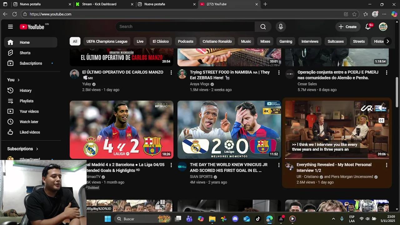Open THE DAY THE WORLD KNEW VINICIUS title
This screenshot has height=225, width=400.
coord(228,167)
